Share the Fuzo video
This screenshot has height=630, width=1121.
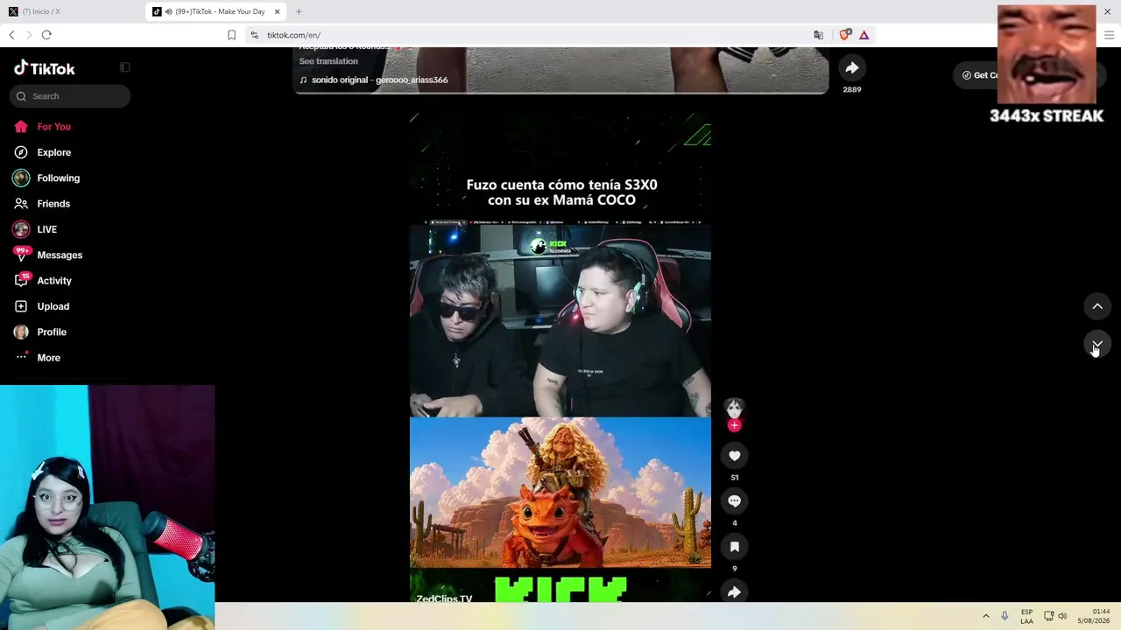tap(734, 591)
